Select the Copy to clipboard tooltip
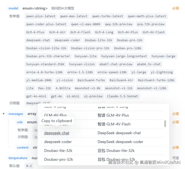185x169 pixels. 57,121
